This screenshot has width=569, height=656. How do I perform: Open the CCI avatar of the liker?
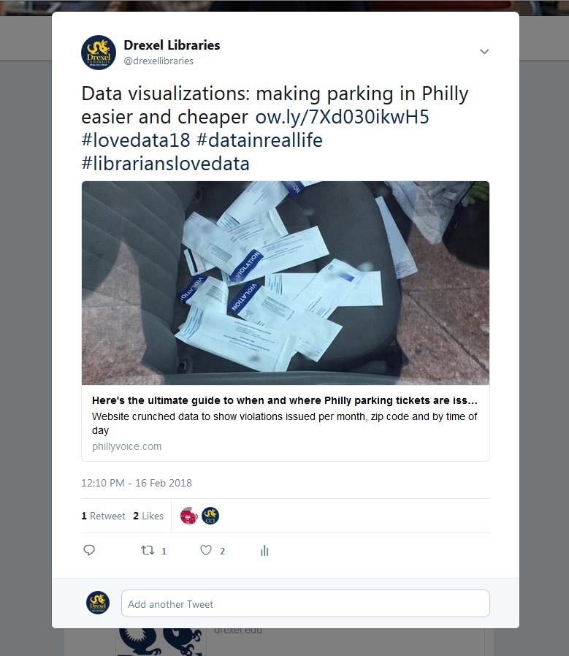210,516
